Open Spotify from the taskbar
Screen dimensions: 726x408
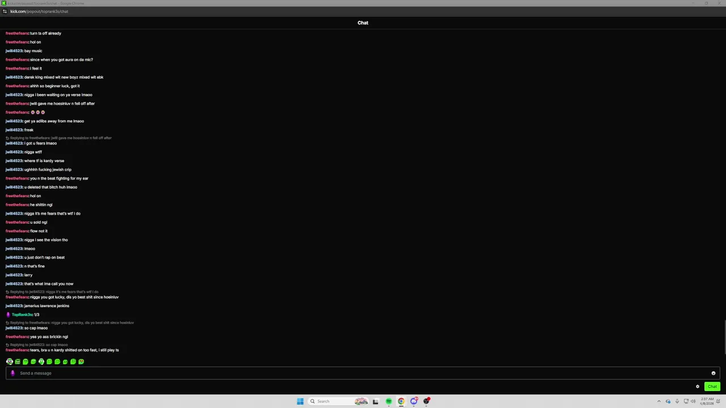[x=389, y=401]
